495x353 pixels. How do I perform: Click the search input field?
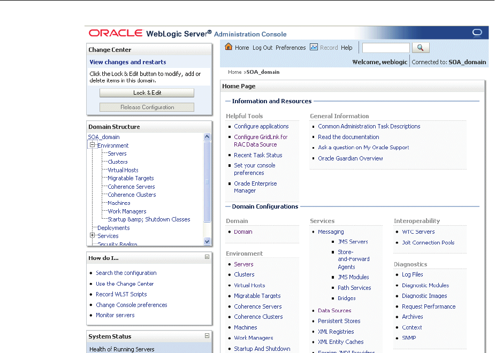click(386, 48)
